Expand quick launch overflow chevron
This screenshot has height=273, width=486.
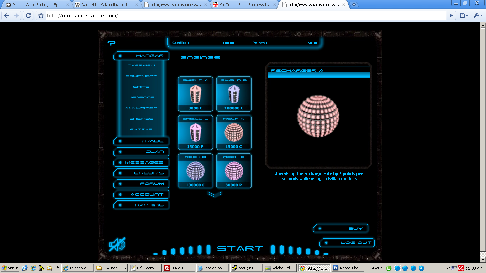[x=58, y=267]
